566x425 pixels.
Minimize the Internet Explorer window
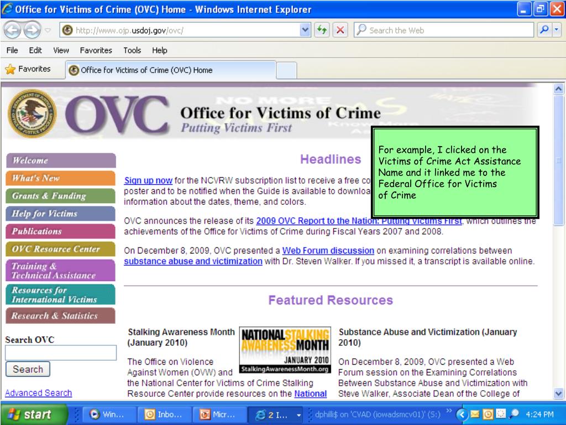524,9
